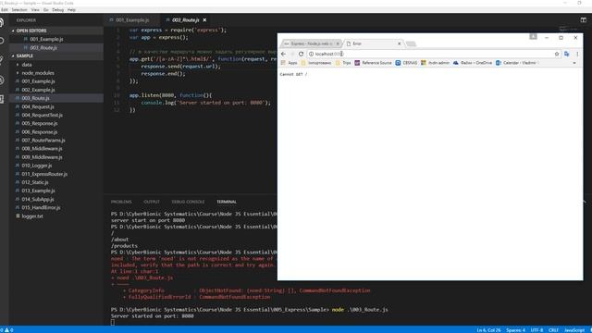Open the Source Control view in the activity bar
Image resolution: width=592 pixels, height=333 pixels.
pos(2,59)
